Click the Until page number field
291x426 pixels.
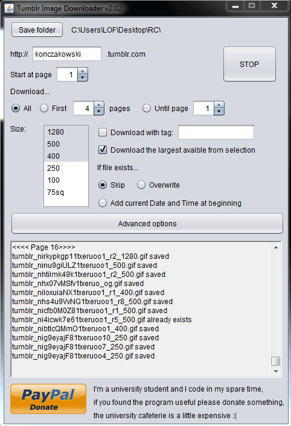coord(204,109)
